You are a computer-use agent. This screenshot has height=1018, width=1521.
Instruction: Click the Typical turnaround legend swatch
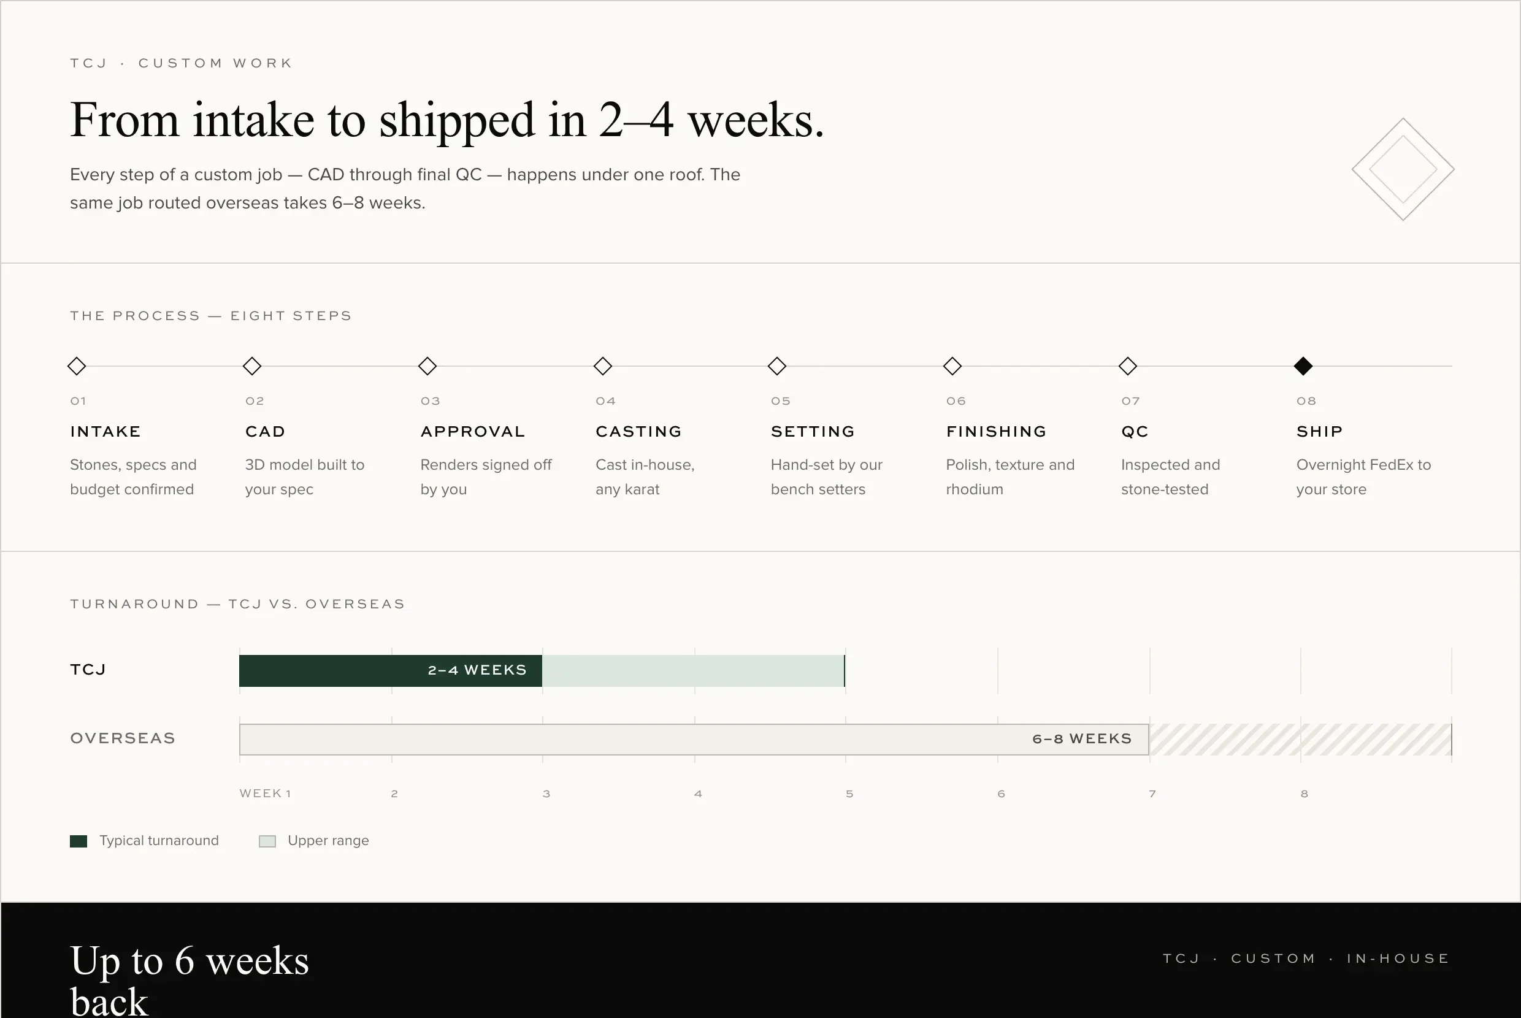[x=79, y=841]
